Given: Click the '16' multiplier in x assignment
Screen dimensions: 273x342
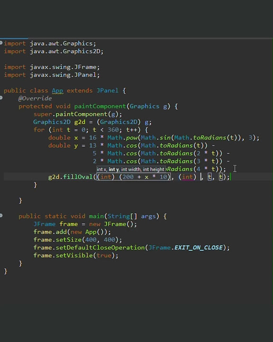Looking at the screenshot, I should tap(92, 138).
